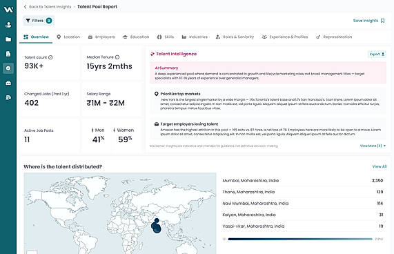Image resolution: width=394 pixels, height=254 pixels.
Task: Click the Navi Mumbai, Maharashtra, India row
Action: pyautogui.click(x=302, y=204)
